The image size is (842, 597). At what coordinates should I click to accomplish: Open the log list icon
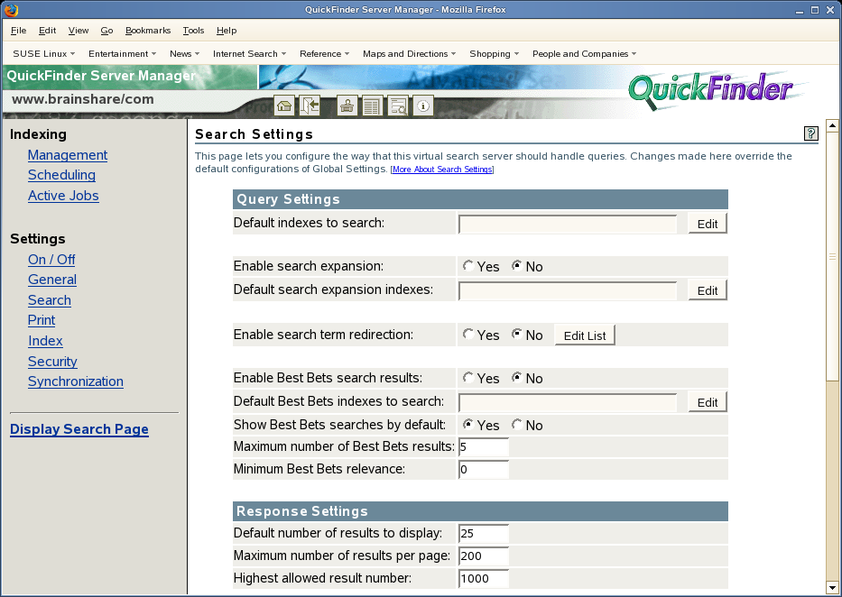coord(372,106)
